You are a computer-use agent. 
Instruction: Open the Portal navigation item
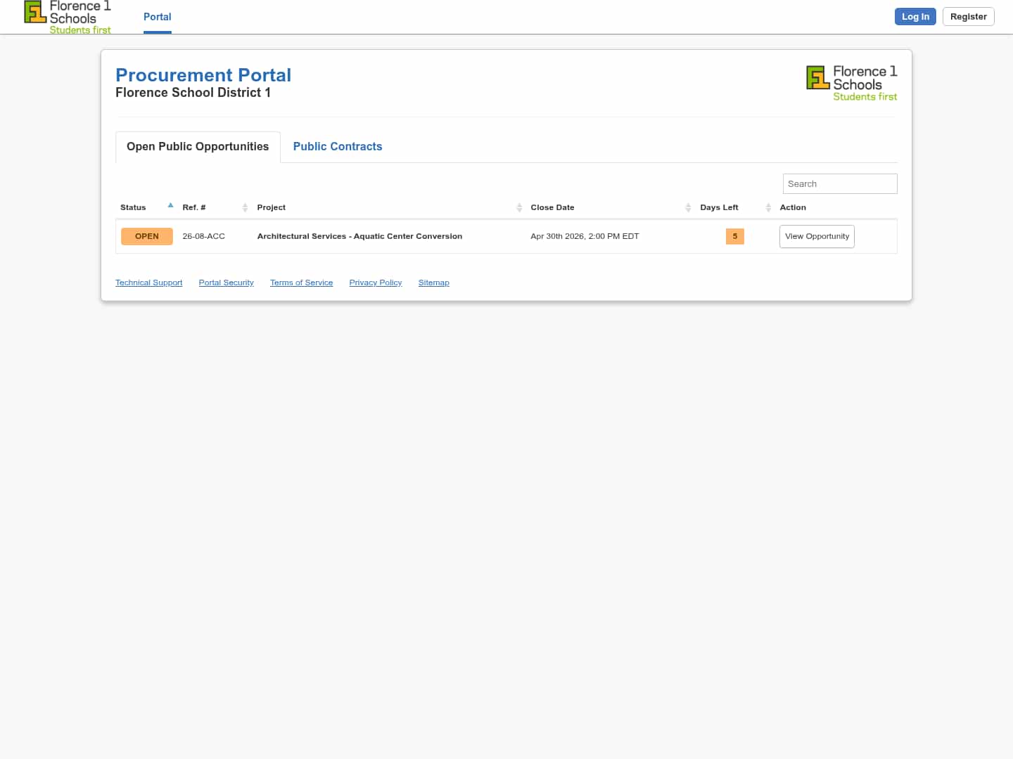coord(157,17)
